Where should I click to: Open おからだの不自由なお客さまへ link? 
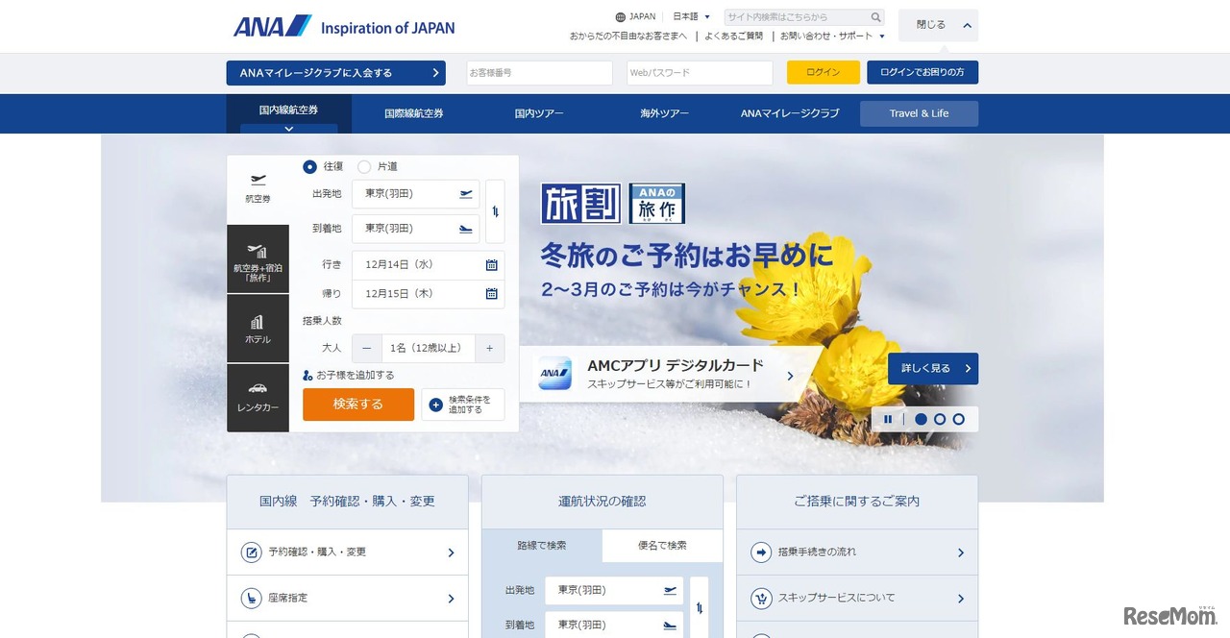tap(628, 36)
